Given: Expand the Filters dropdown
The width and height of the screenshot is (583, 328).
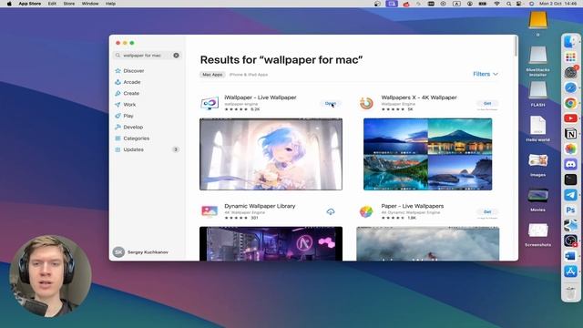Looking at the screenshot, I should 486,74.
